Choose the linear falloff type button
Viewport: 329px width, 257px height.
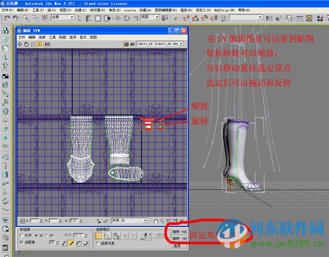pos(71,243)
